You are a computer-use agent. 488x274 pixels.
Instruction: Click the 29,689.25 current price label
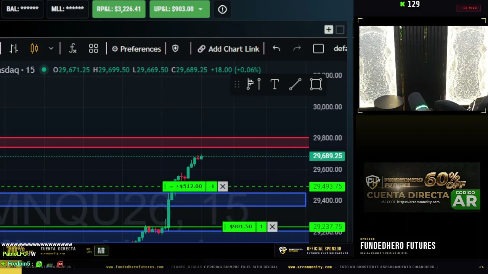327,156
